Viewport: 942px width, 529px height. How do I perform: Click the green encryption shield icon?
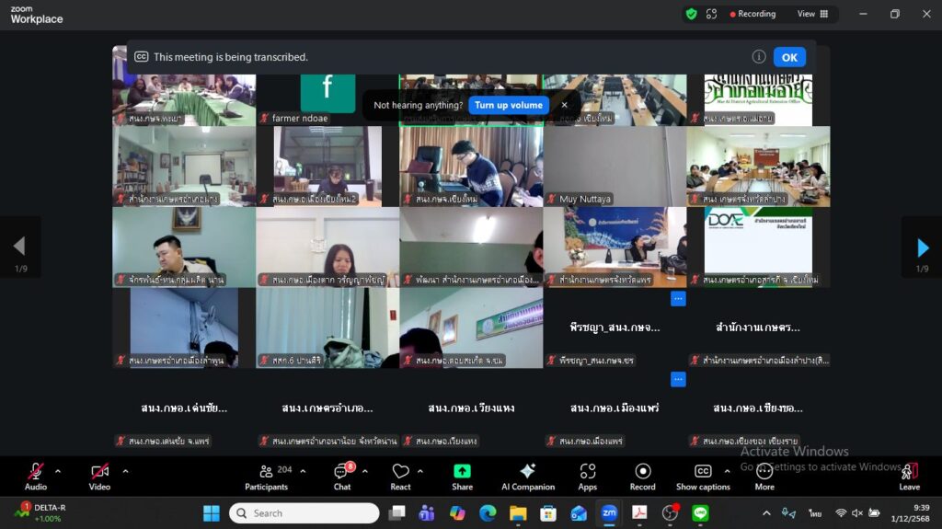pyautogui.click(x=691, y=14)
